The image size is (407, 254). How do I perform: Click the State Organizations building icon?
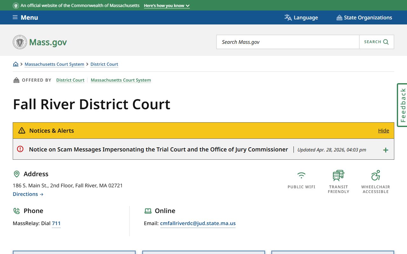tap(339, 17)
